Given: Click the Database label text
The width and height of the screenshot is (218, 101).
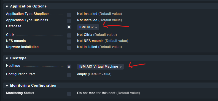Looking at the screenshot, I should pyautogui.click(x=14, y=26).
